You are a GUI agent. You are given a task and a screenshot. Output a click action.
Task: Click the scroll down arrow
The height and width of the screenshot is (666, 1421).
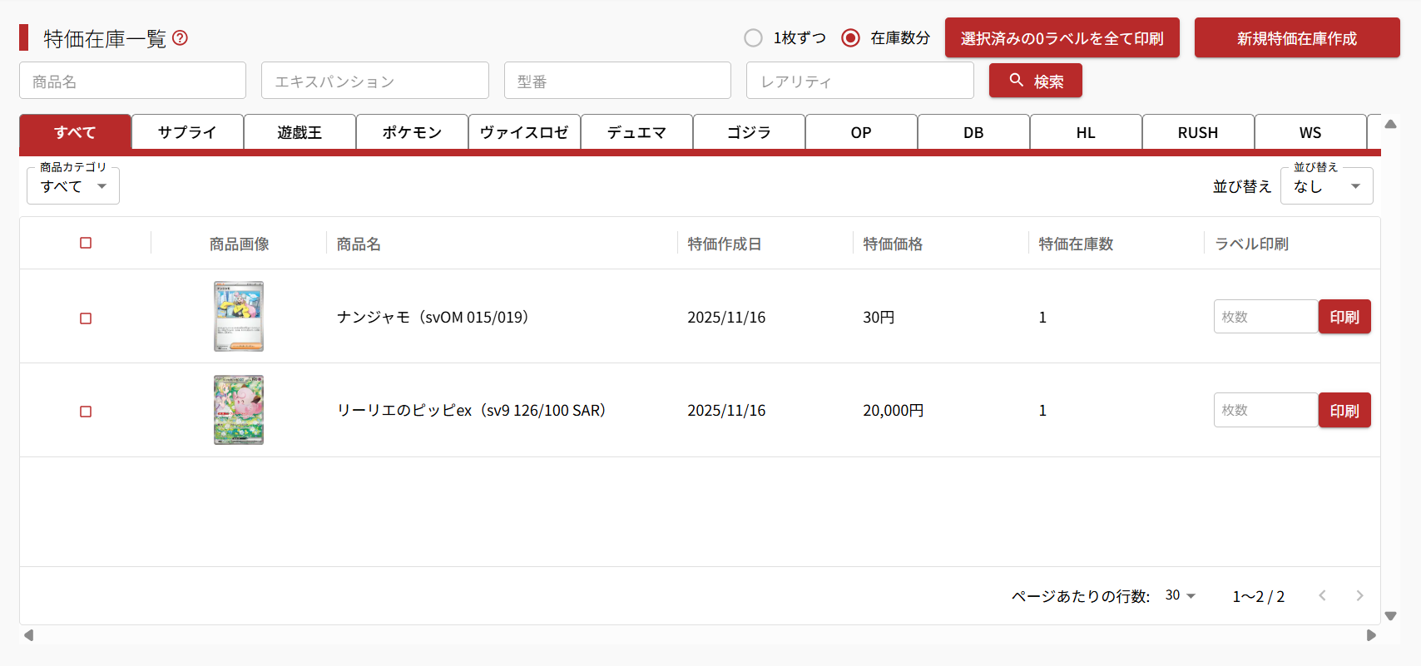pyautogui.click(x=1390, y=616)
